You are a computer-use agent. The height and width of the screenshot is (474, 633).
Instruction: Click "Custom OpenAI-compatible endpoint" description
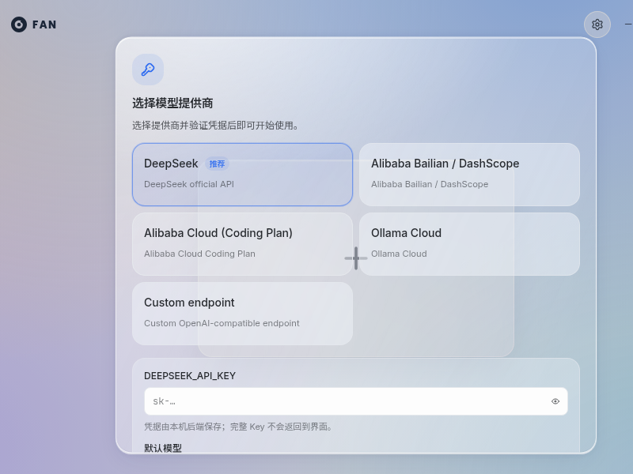click(222, 323)
